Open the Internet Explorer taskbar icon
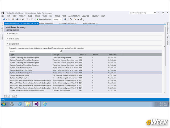 45,104
